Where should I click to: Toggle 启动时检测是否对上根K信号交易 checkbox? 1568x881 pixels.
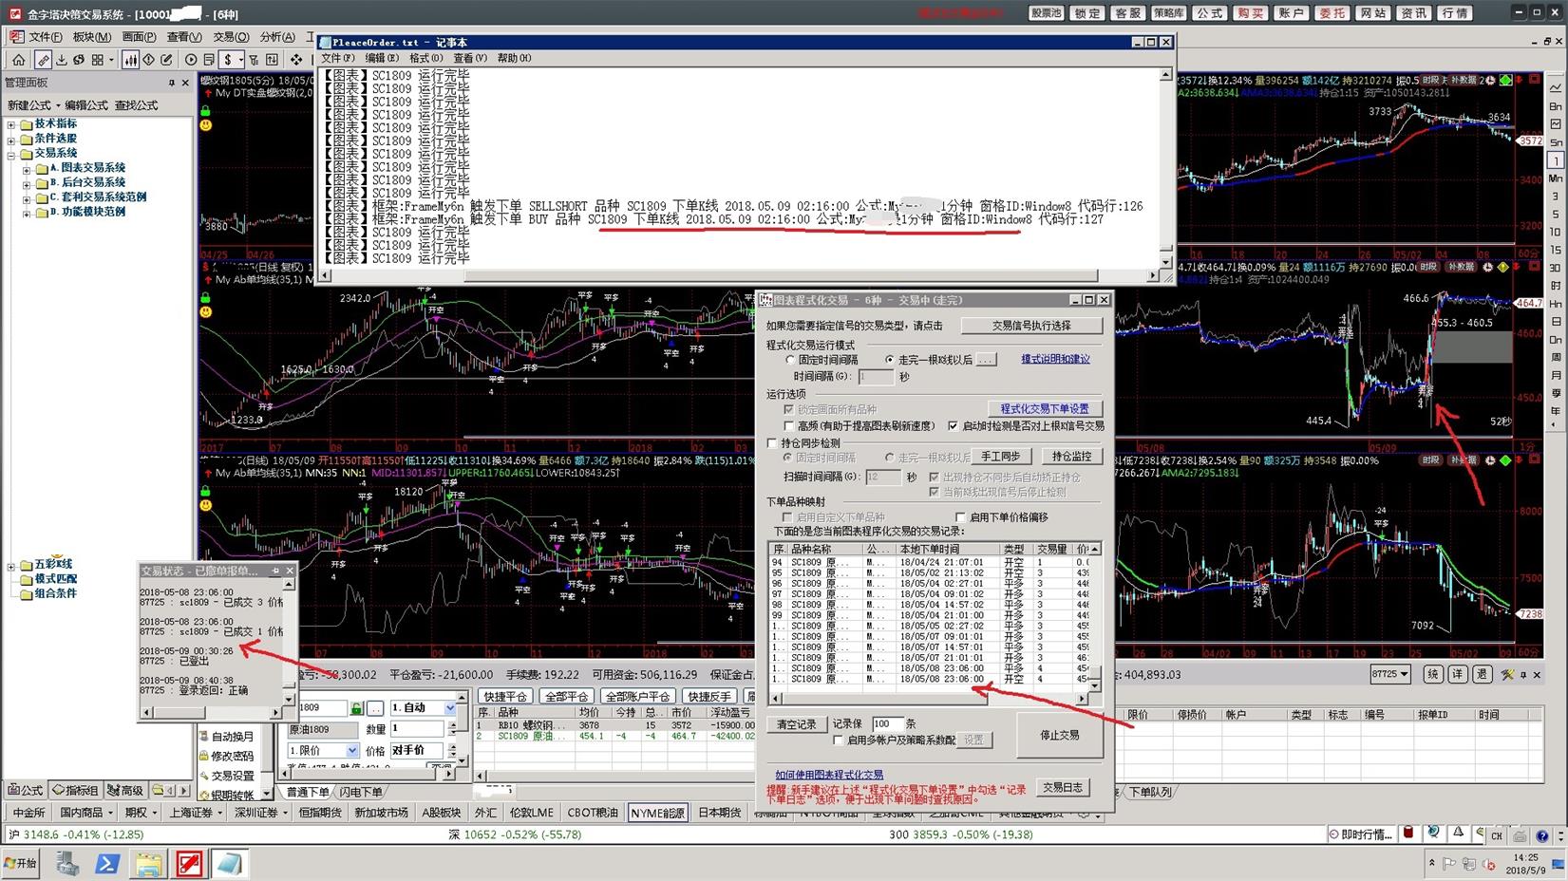pyautogui.click(x=954, y=426)
